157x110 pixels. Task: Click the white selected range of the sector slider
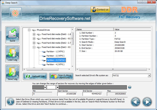(51, 87)
